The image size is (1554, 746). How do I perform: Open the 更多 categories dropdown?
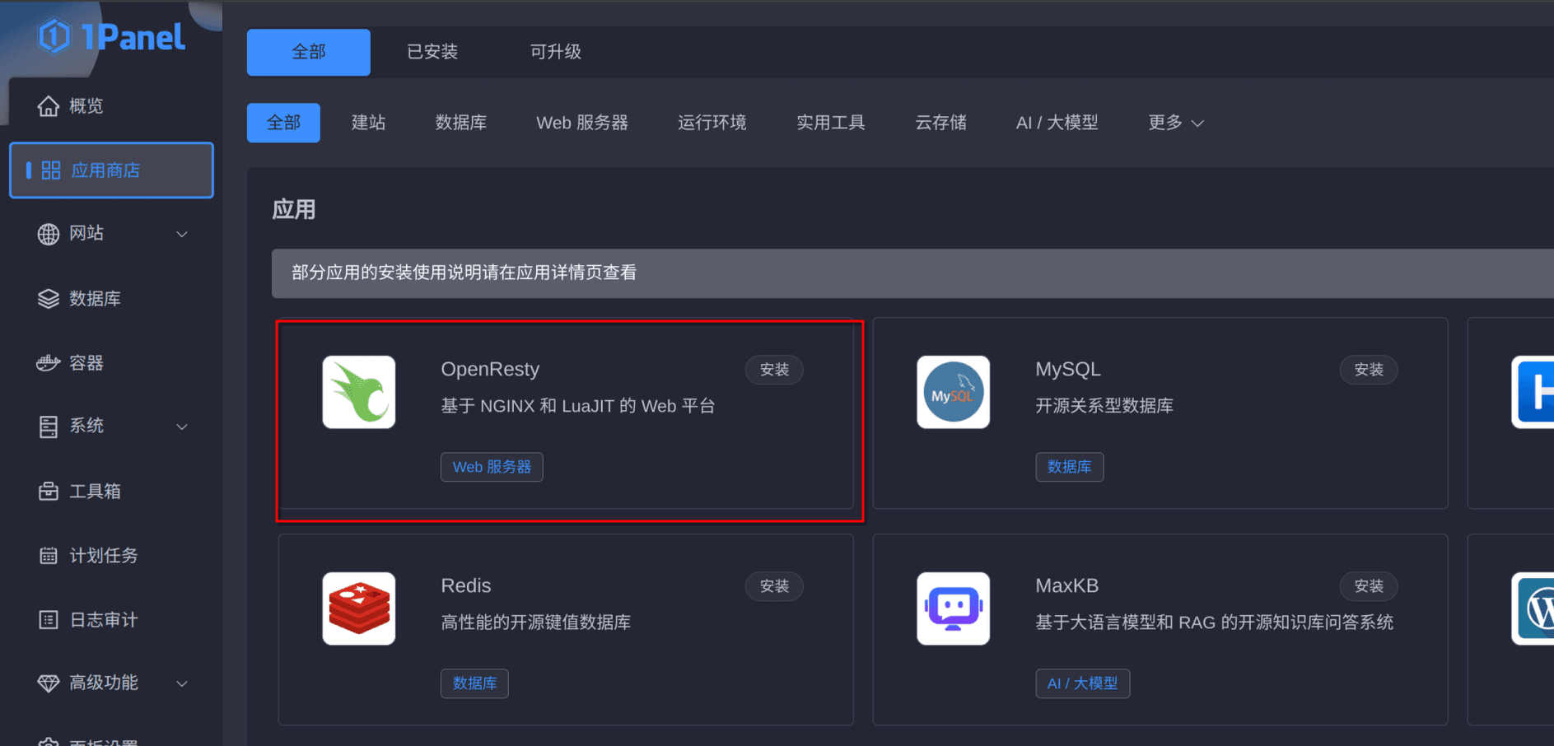(1175, 123)
